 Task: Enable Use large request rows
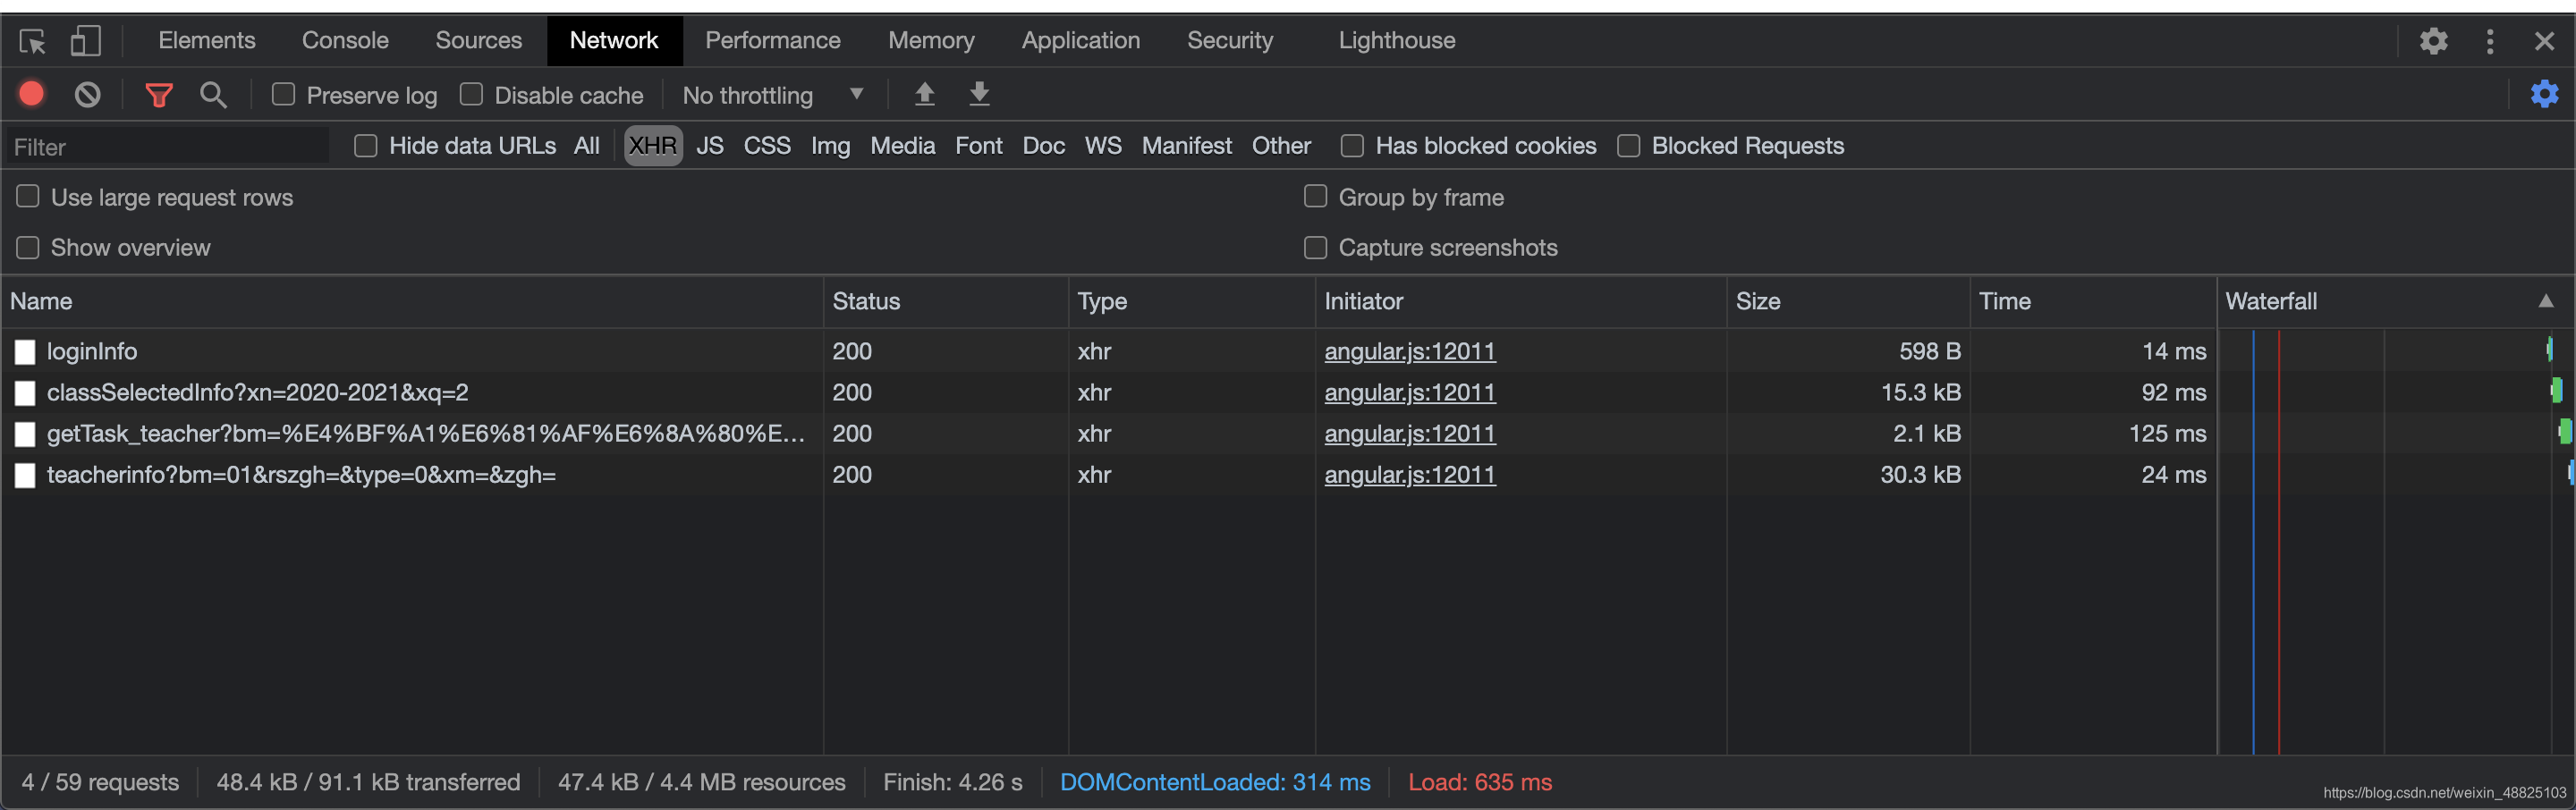click(28, 196)
